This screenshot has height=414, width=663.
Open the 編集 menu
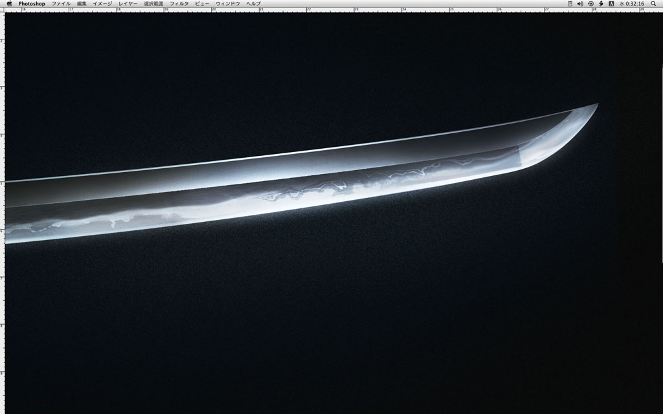[x=82, y=3]
